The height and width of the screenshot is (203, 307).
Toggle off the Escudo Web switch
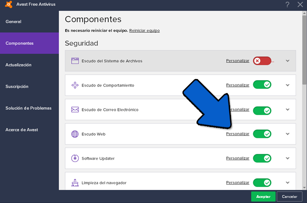click(262, 134)
